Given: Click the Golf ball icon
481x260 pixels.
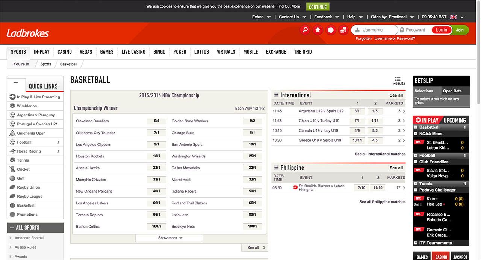Looking at the screenshot, I should point(12,178).
